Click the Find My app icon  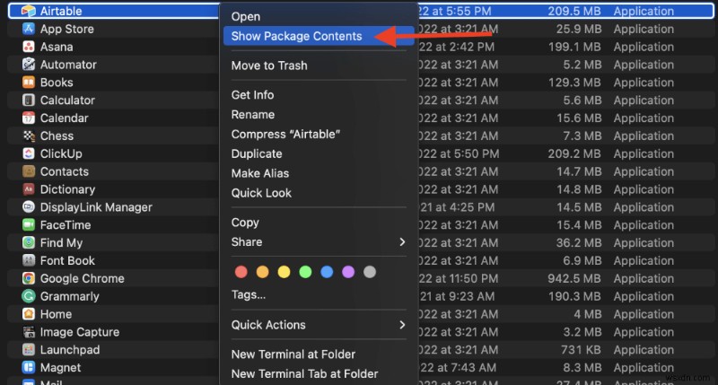(29, 243)
